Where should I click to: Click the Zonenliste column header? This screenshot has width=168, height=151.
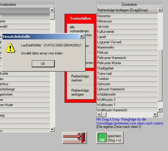129,5
